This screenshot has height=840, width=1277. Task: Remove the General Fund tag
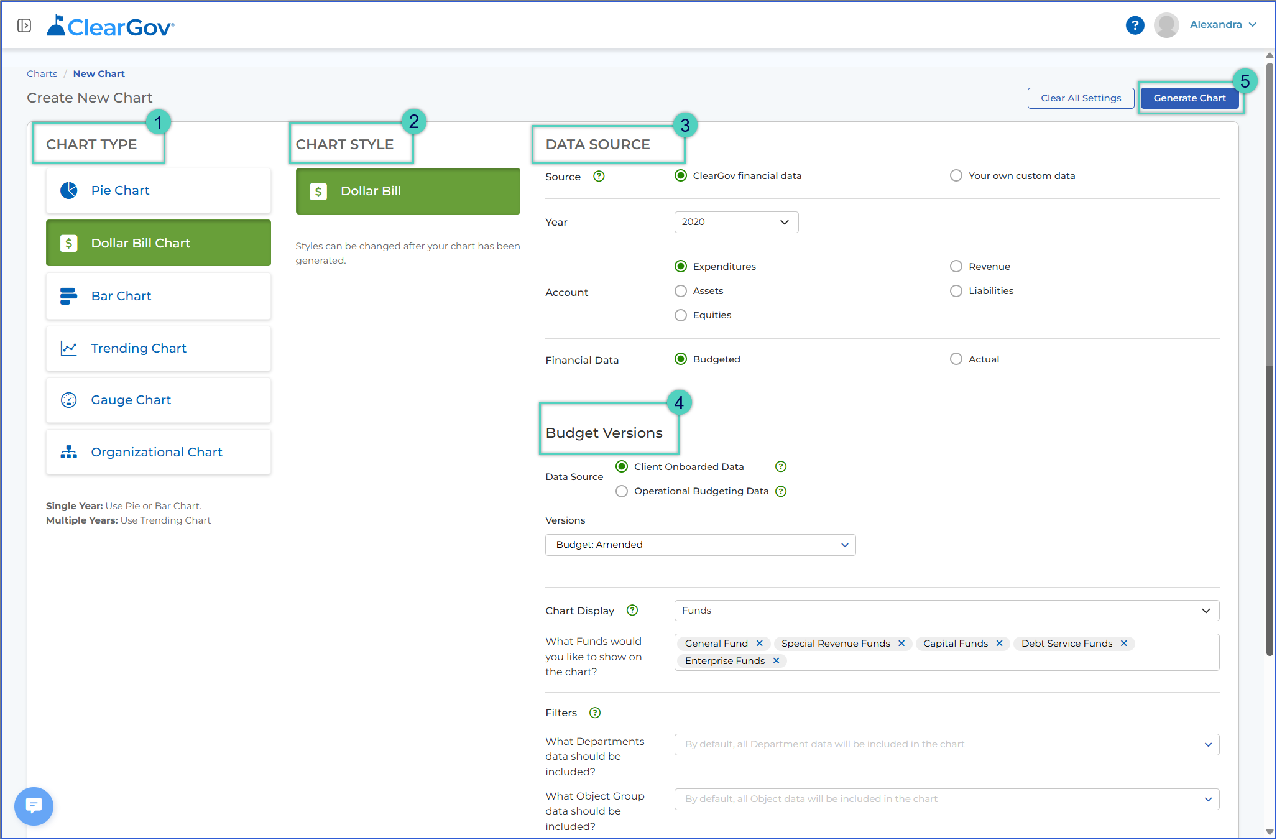(760, 644)
